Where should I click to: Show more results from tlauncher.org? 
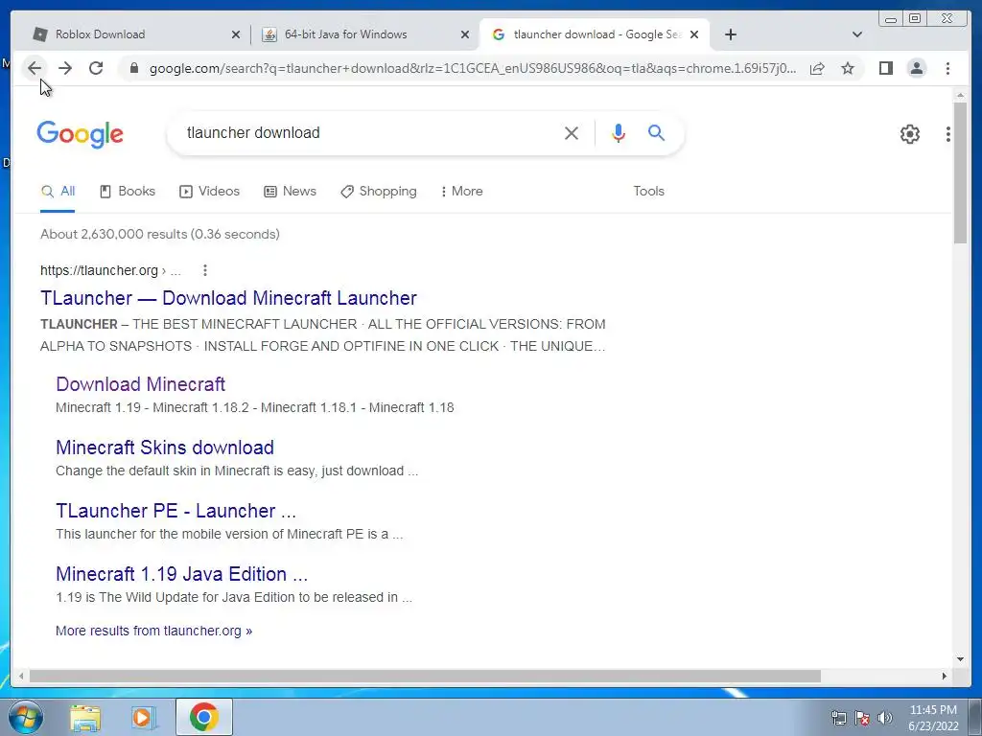coord(154,631)
